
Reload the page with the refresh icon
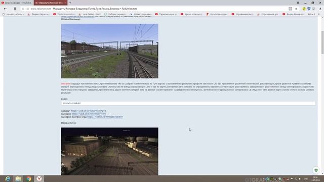tap(23, 9)
